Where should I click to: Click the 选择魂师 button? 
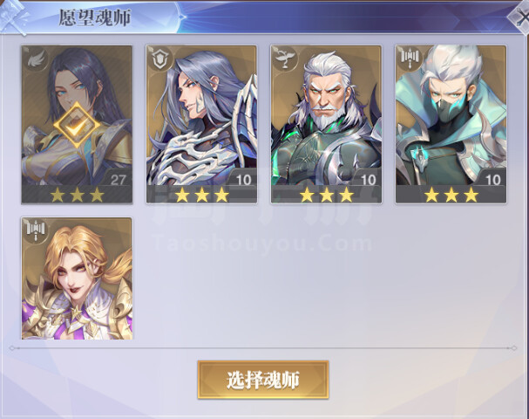263,380
